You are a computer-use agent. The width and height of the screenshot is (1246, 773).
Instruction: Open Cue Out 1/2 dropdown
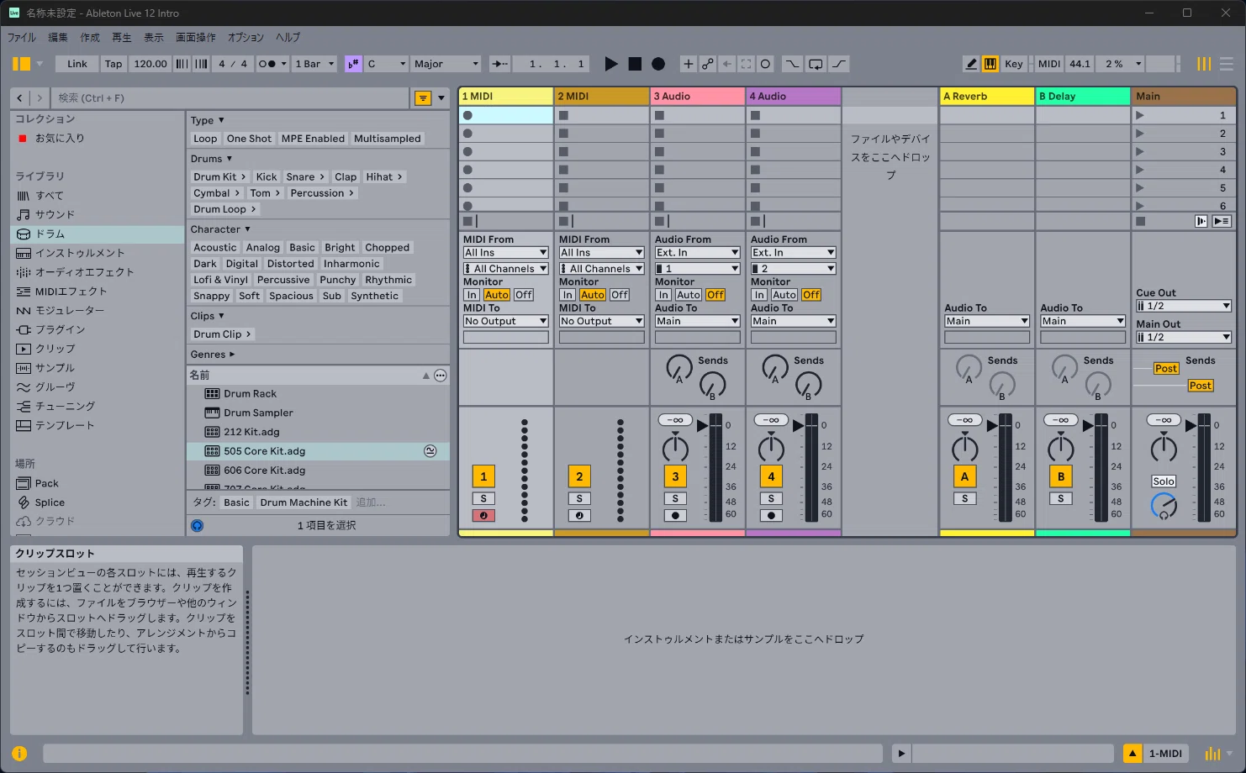1184,306
